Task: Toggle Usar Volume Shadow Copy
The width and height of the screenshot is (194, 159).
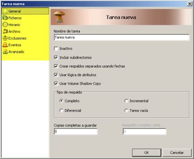Action: pos(56,83)
